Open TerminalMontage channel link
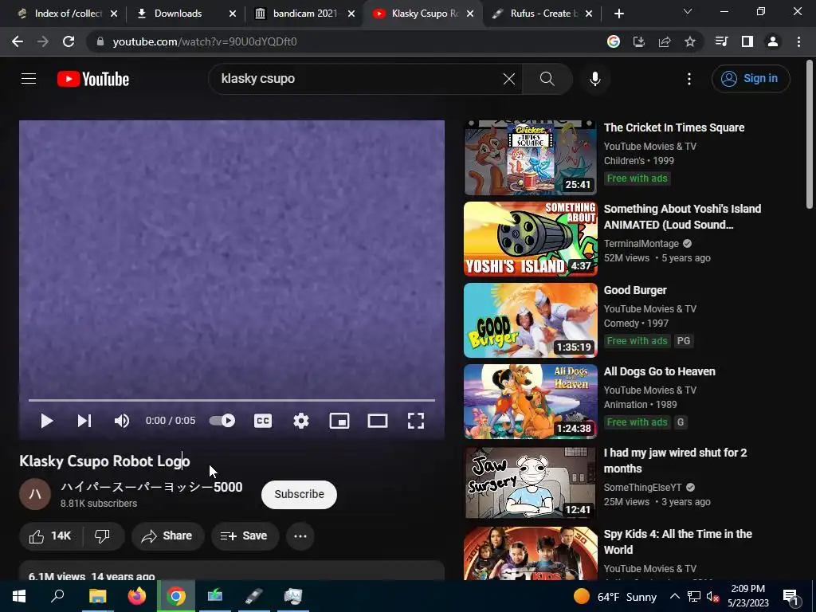 tap(641, 244)
